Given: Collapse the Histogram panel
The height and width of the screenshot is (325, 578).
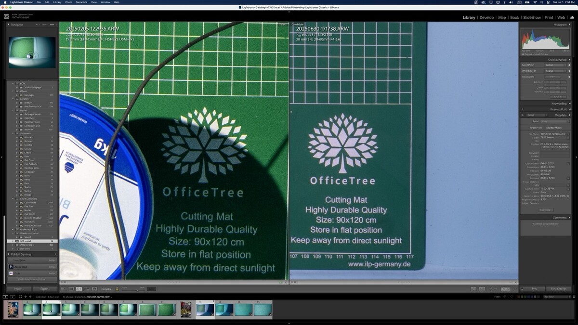Looking at the screenshot, I should [x=568, y=25].
